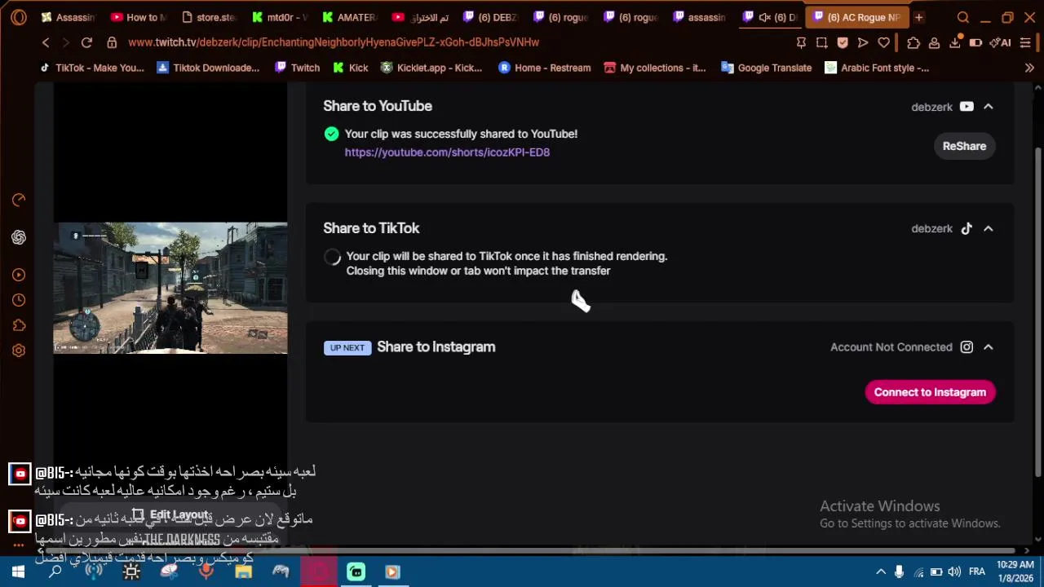Switch to the mtd0r Kick tab
The image size is (1044, 587).
coord(281,17)
